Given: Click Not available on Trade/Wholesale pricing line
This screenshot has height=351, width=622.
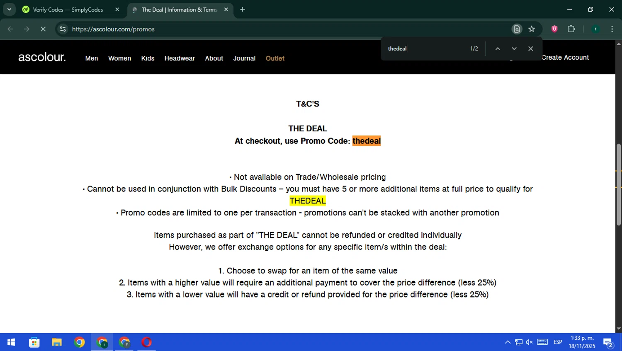Looking at the screenshot, I should (308, 177).
